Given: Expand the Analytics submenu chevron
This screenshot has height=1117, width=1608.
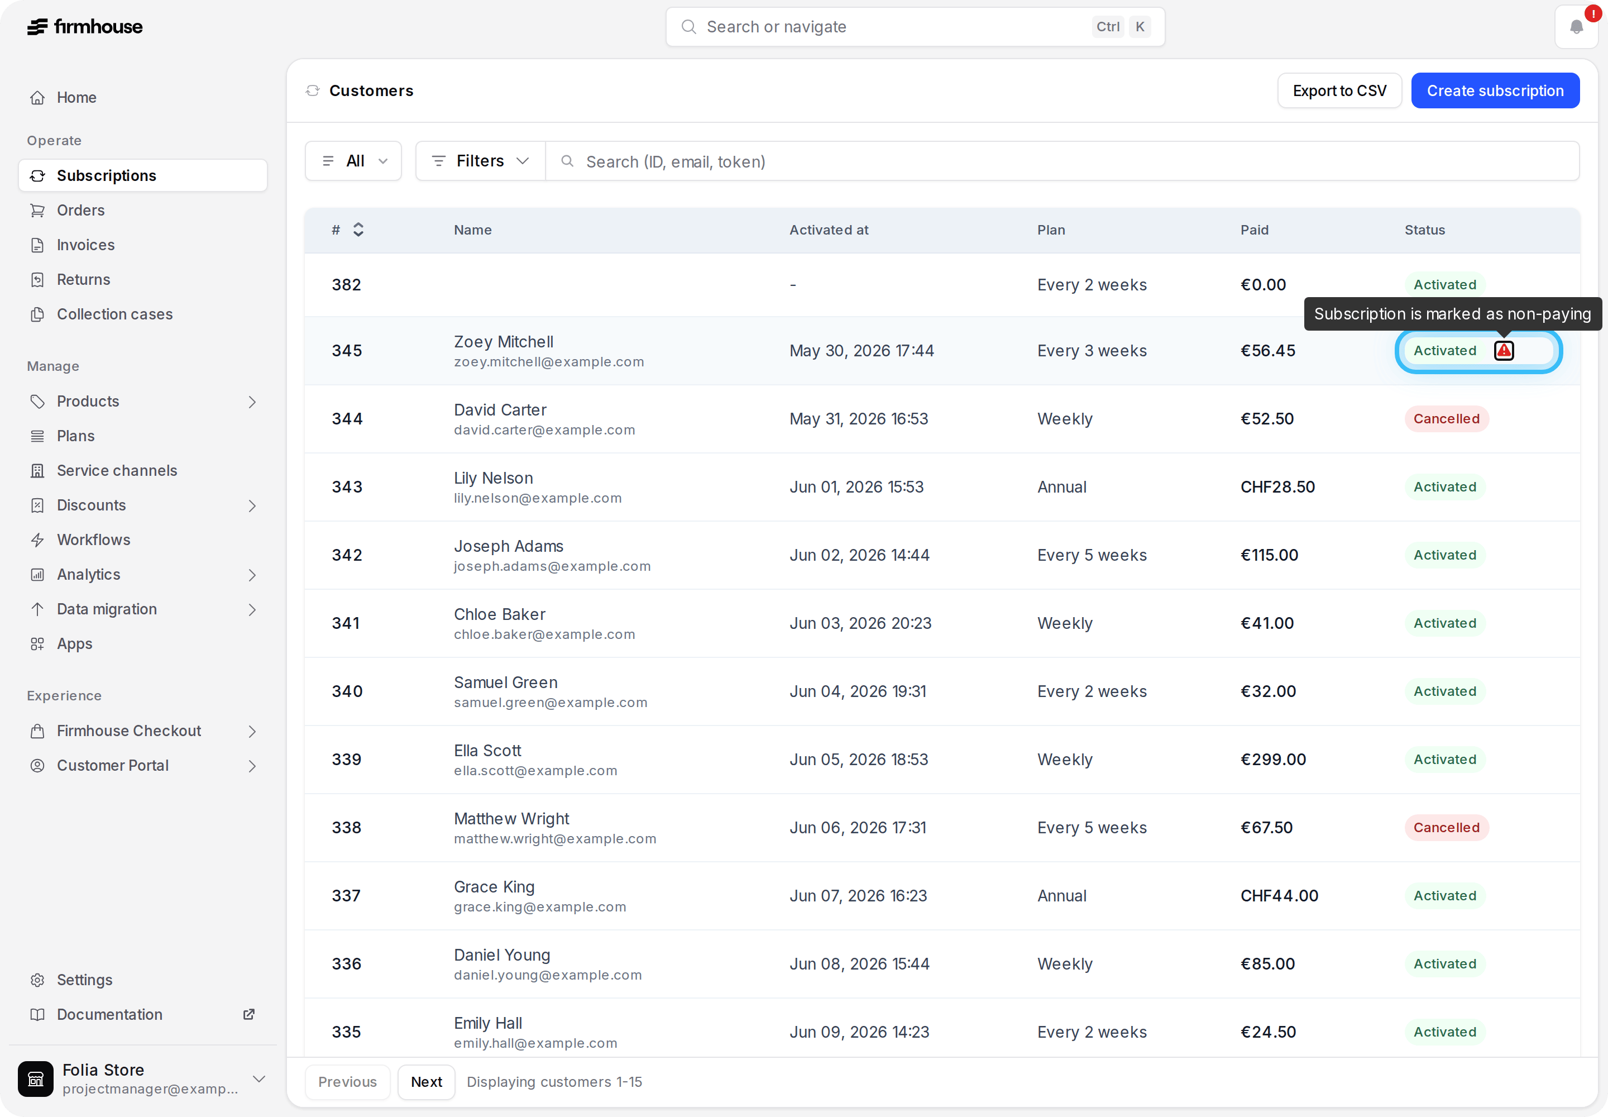Looking at the screenshot, I should 252,575.
